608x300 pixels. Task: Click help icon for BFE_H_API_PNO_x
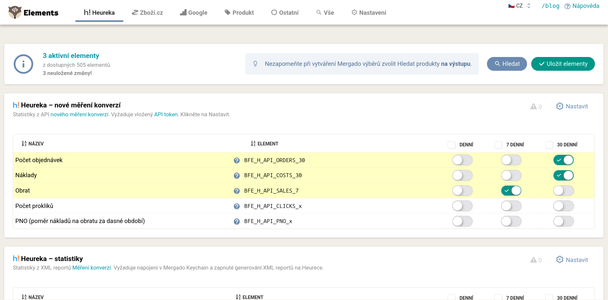click(x=237, y=221)
